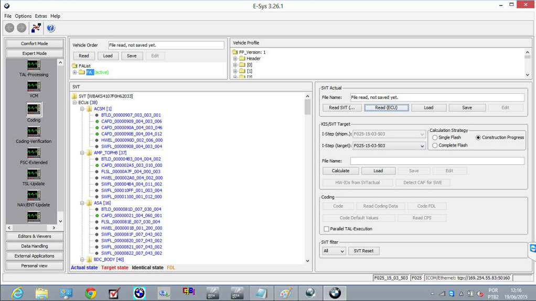
Task: Click the Vehicle Profile vertical scrollbar
Action: [x=528, y=63]
